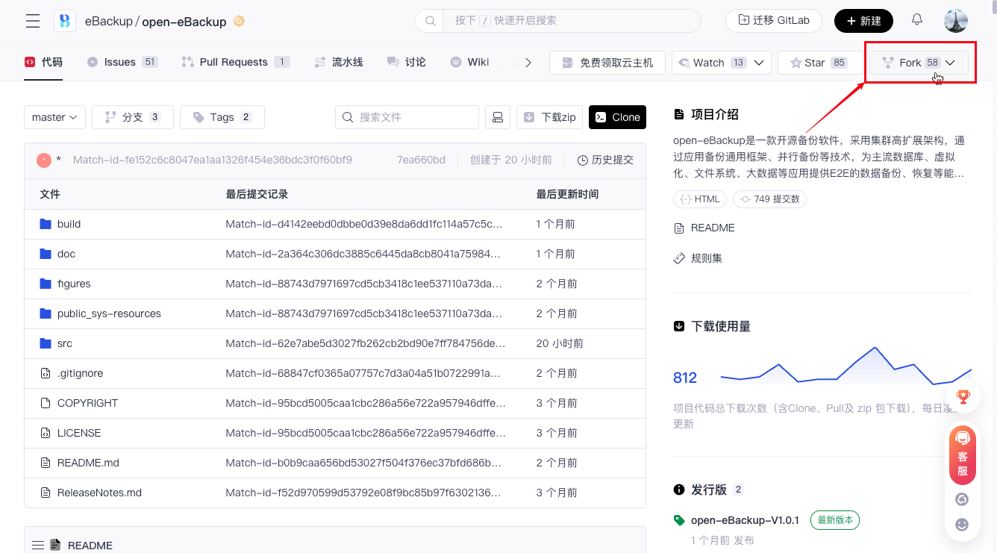Expand the Watch dropdown arrow

(759, 63)
